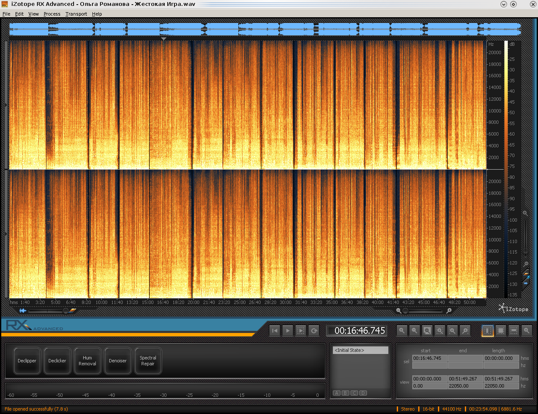
Task: Click the waveform icon on the right edge
Action: point(526,283)
